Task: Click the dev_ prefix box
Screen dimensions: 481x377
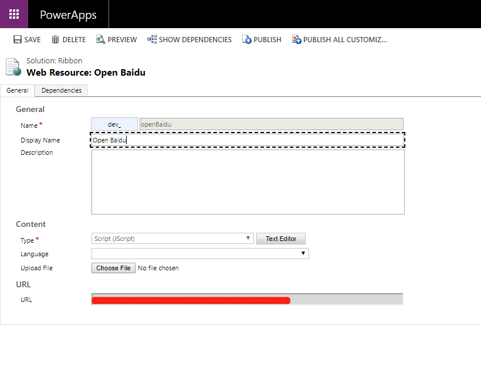Action: (114, 124)
